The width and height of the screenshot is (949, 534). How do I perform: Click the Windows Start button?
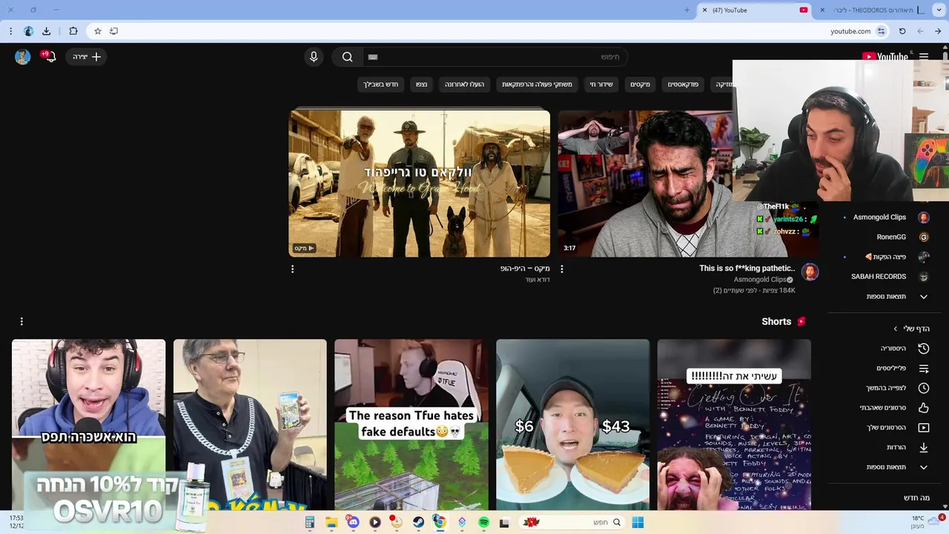(x=638, y=523)
